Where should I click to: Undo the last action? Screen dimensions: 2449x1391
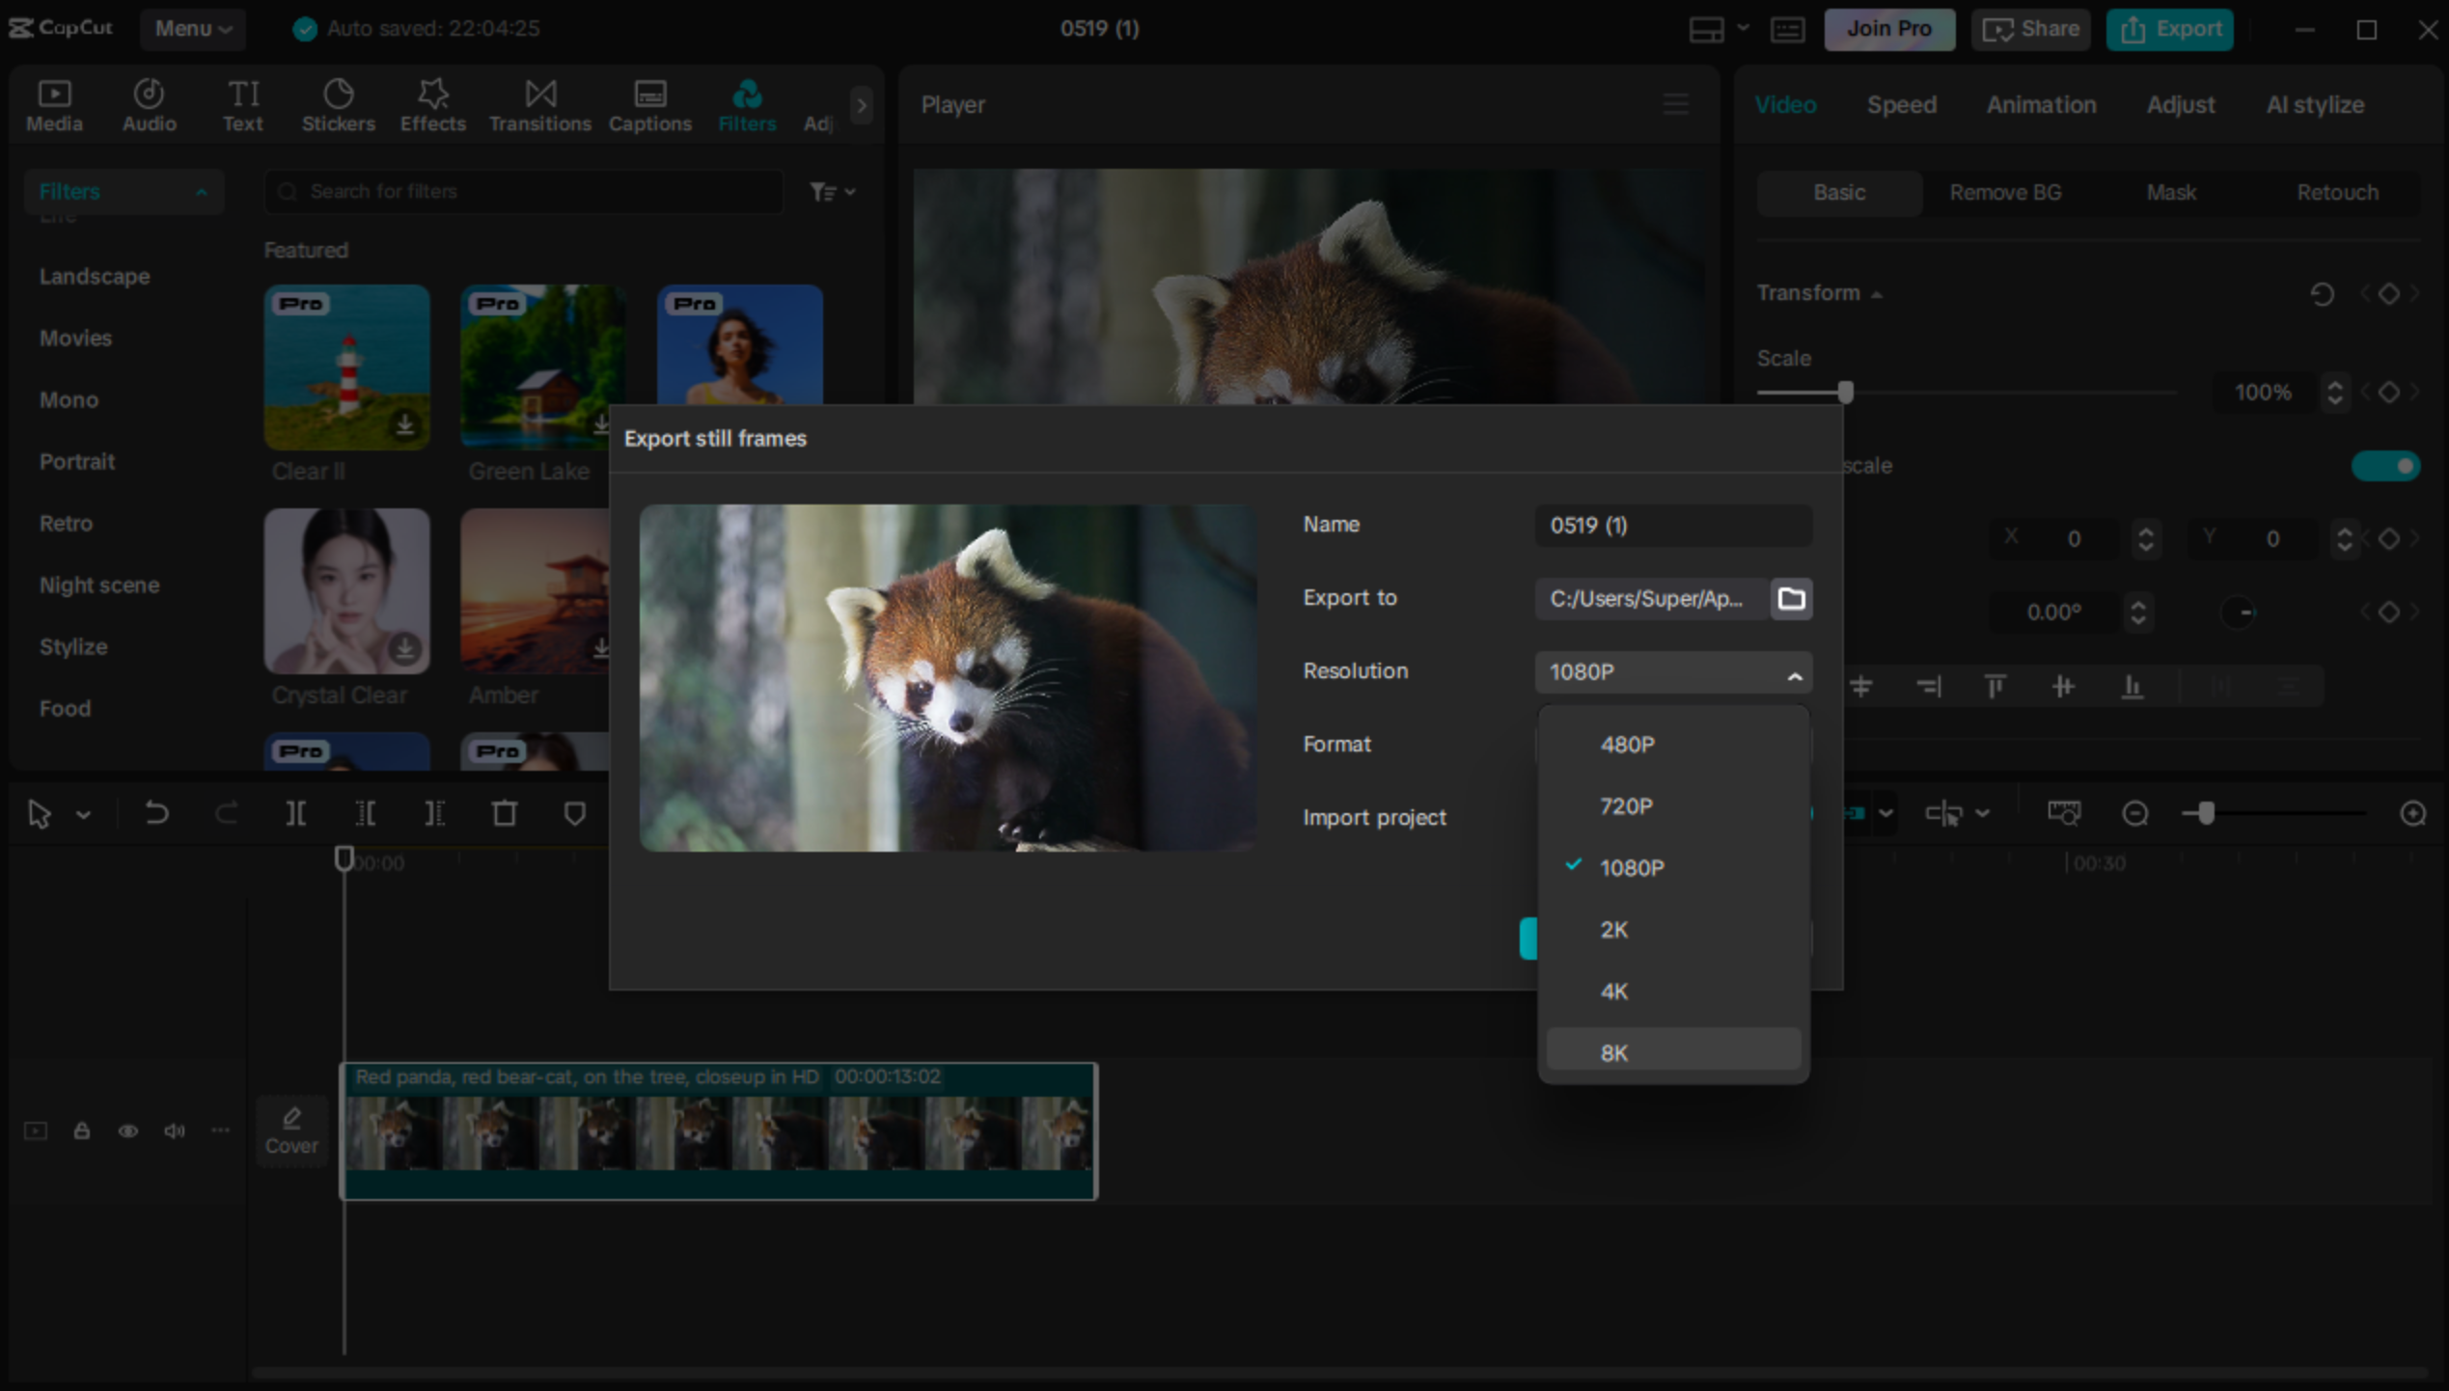pyautogui.click(x=157, y=813)
